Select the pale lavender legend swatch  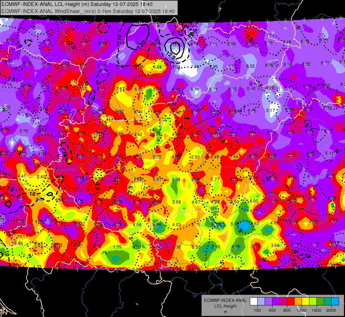click(x=261, y=302)
